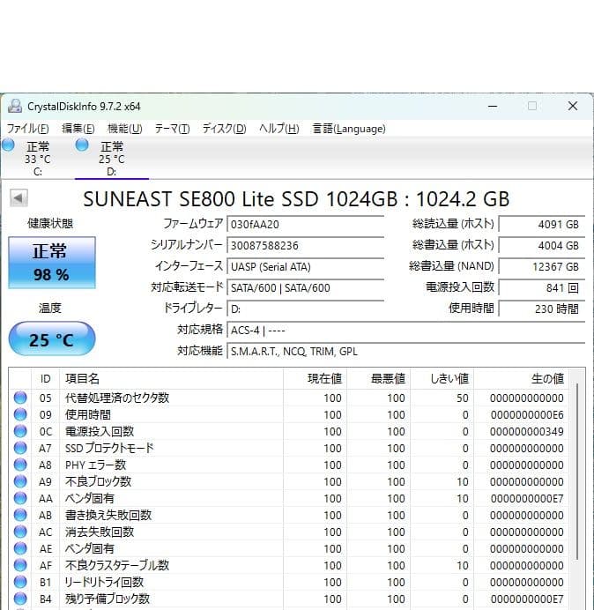
Task: Select the row リードリトライ回数
Action: click(x=289, y=582)
